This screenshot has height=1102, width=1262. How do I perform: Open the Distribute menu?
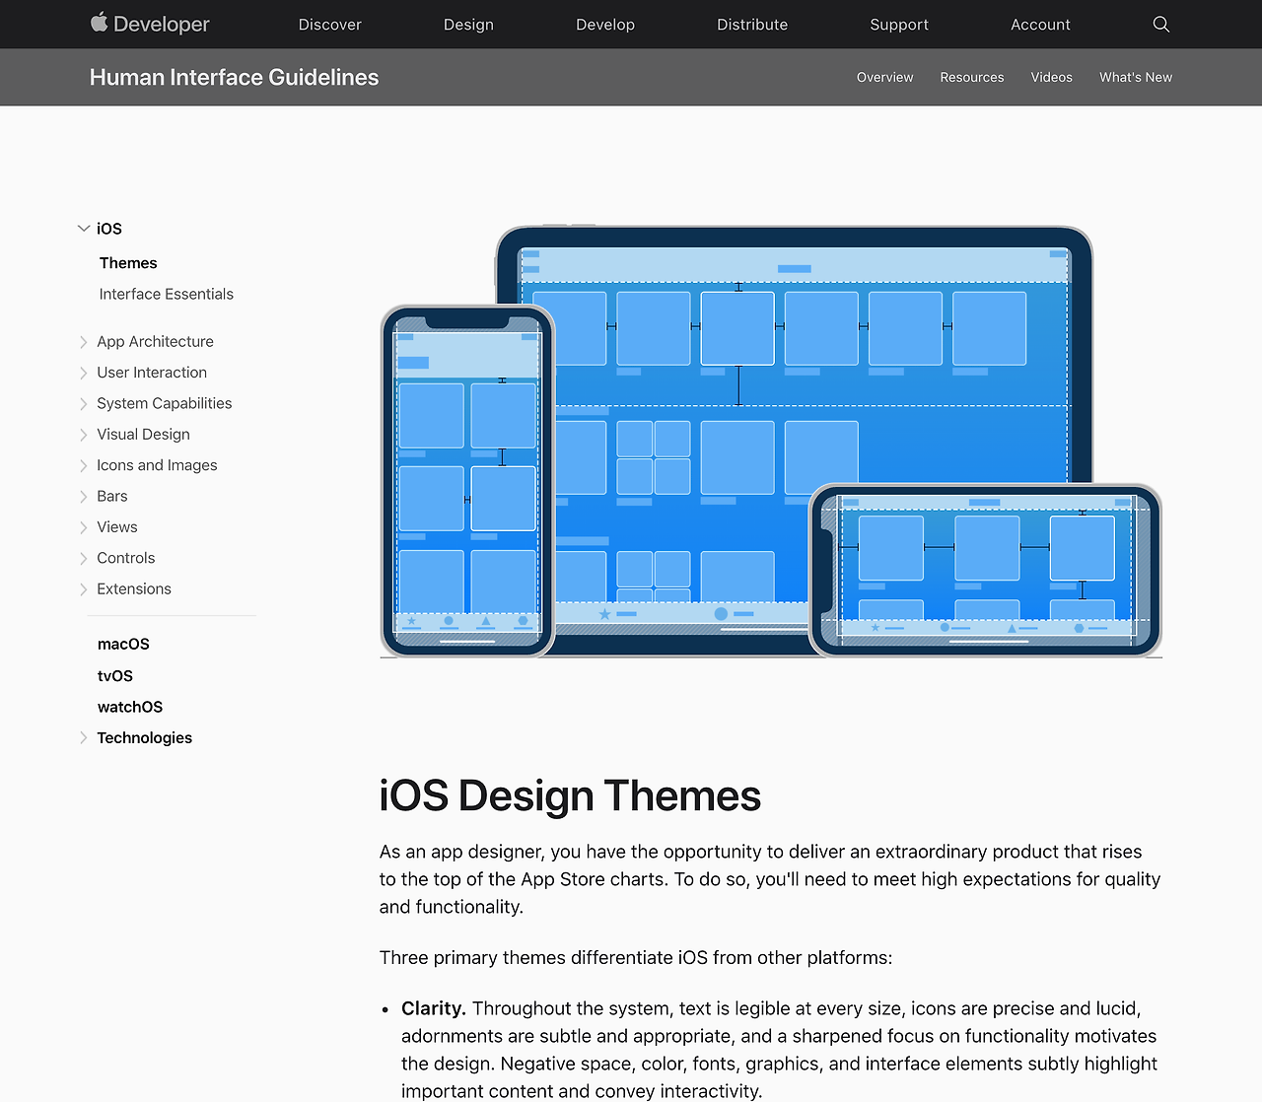point(752,25)
